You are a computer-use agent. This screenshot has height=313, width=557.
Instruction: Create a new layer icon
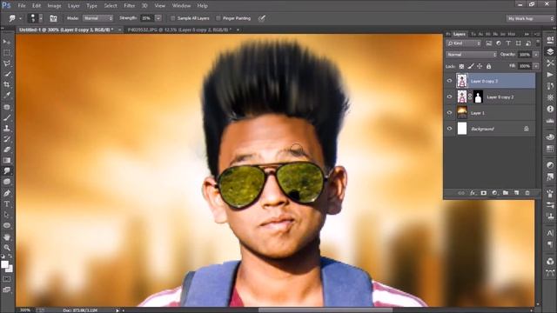tap(516, 193)
